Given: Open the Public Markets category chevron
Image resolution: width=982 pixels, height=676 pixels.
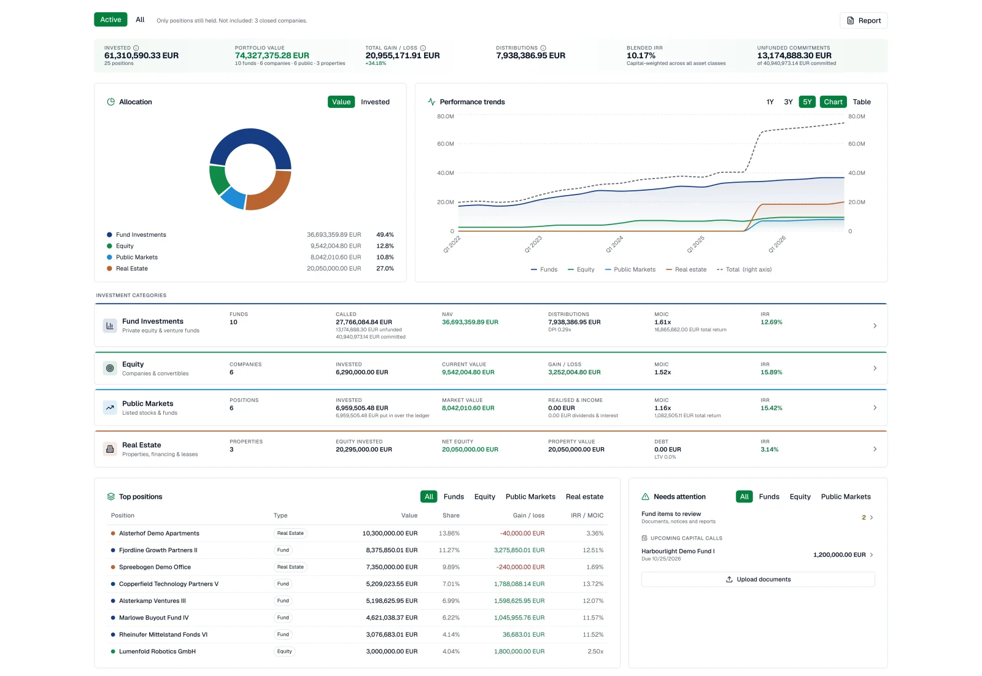Looking at the screenshot, I should (875, 408).
